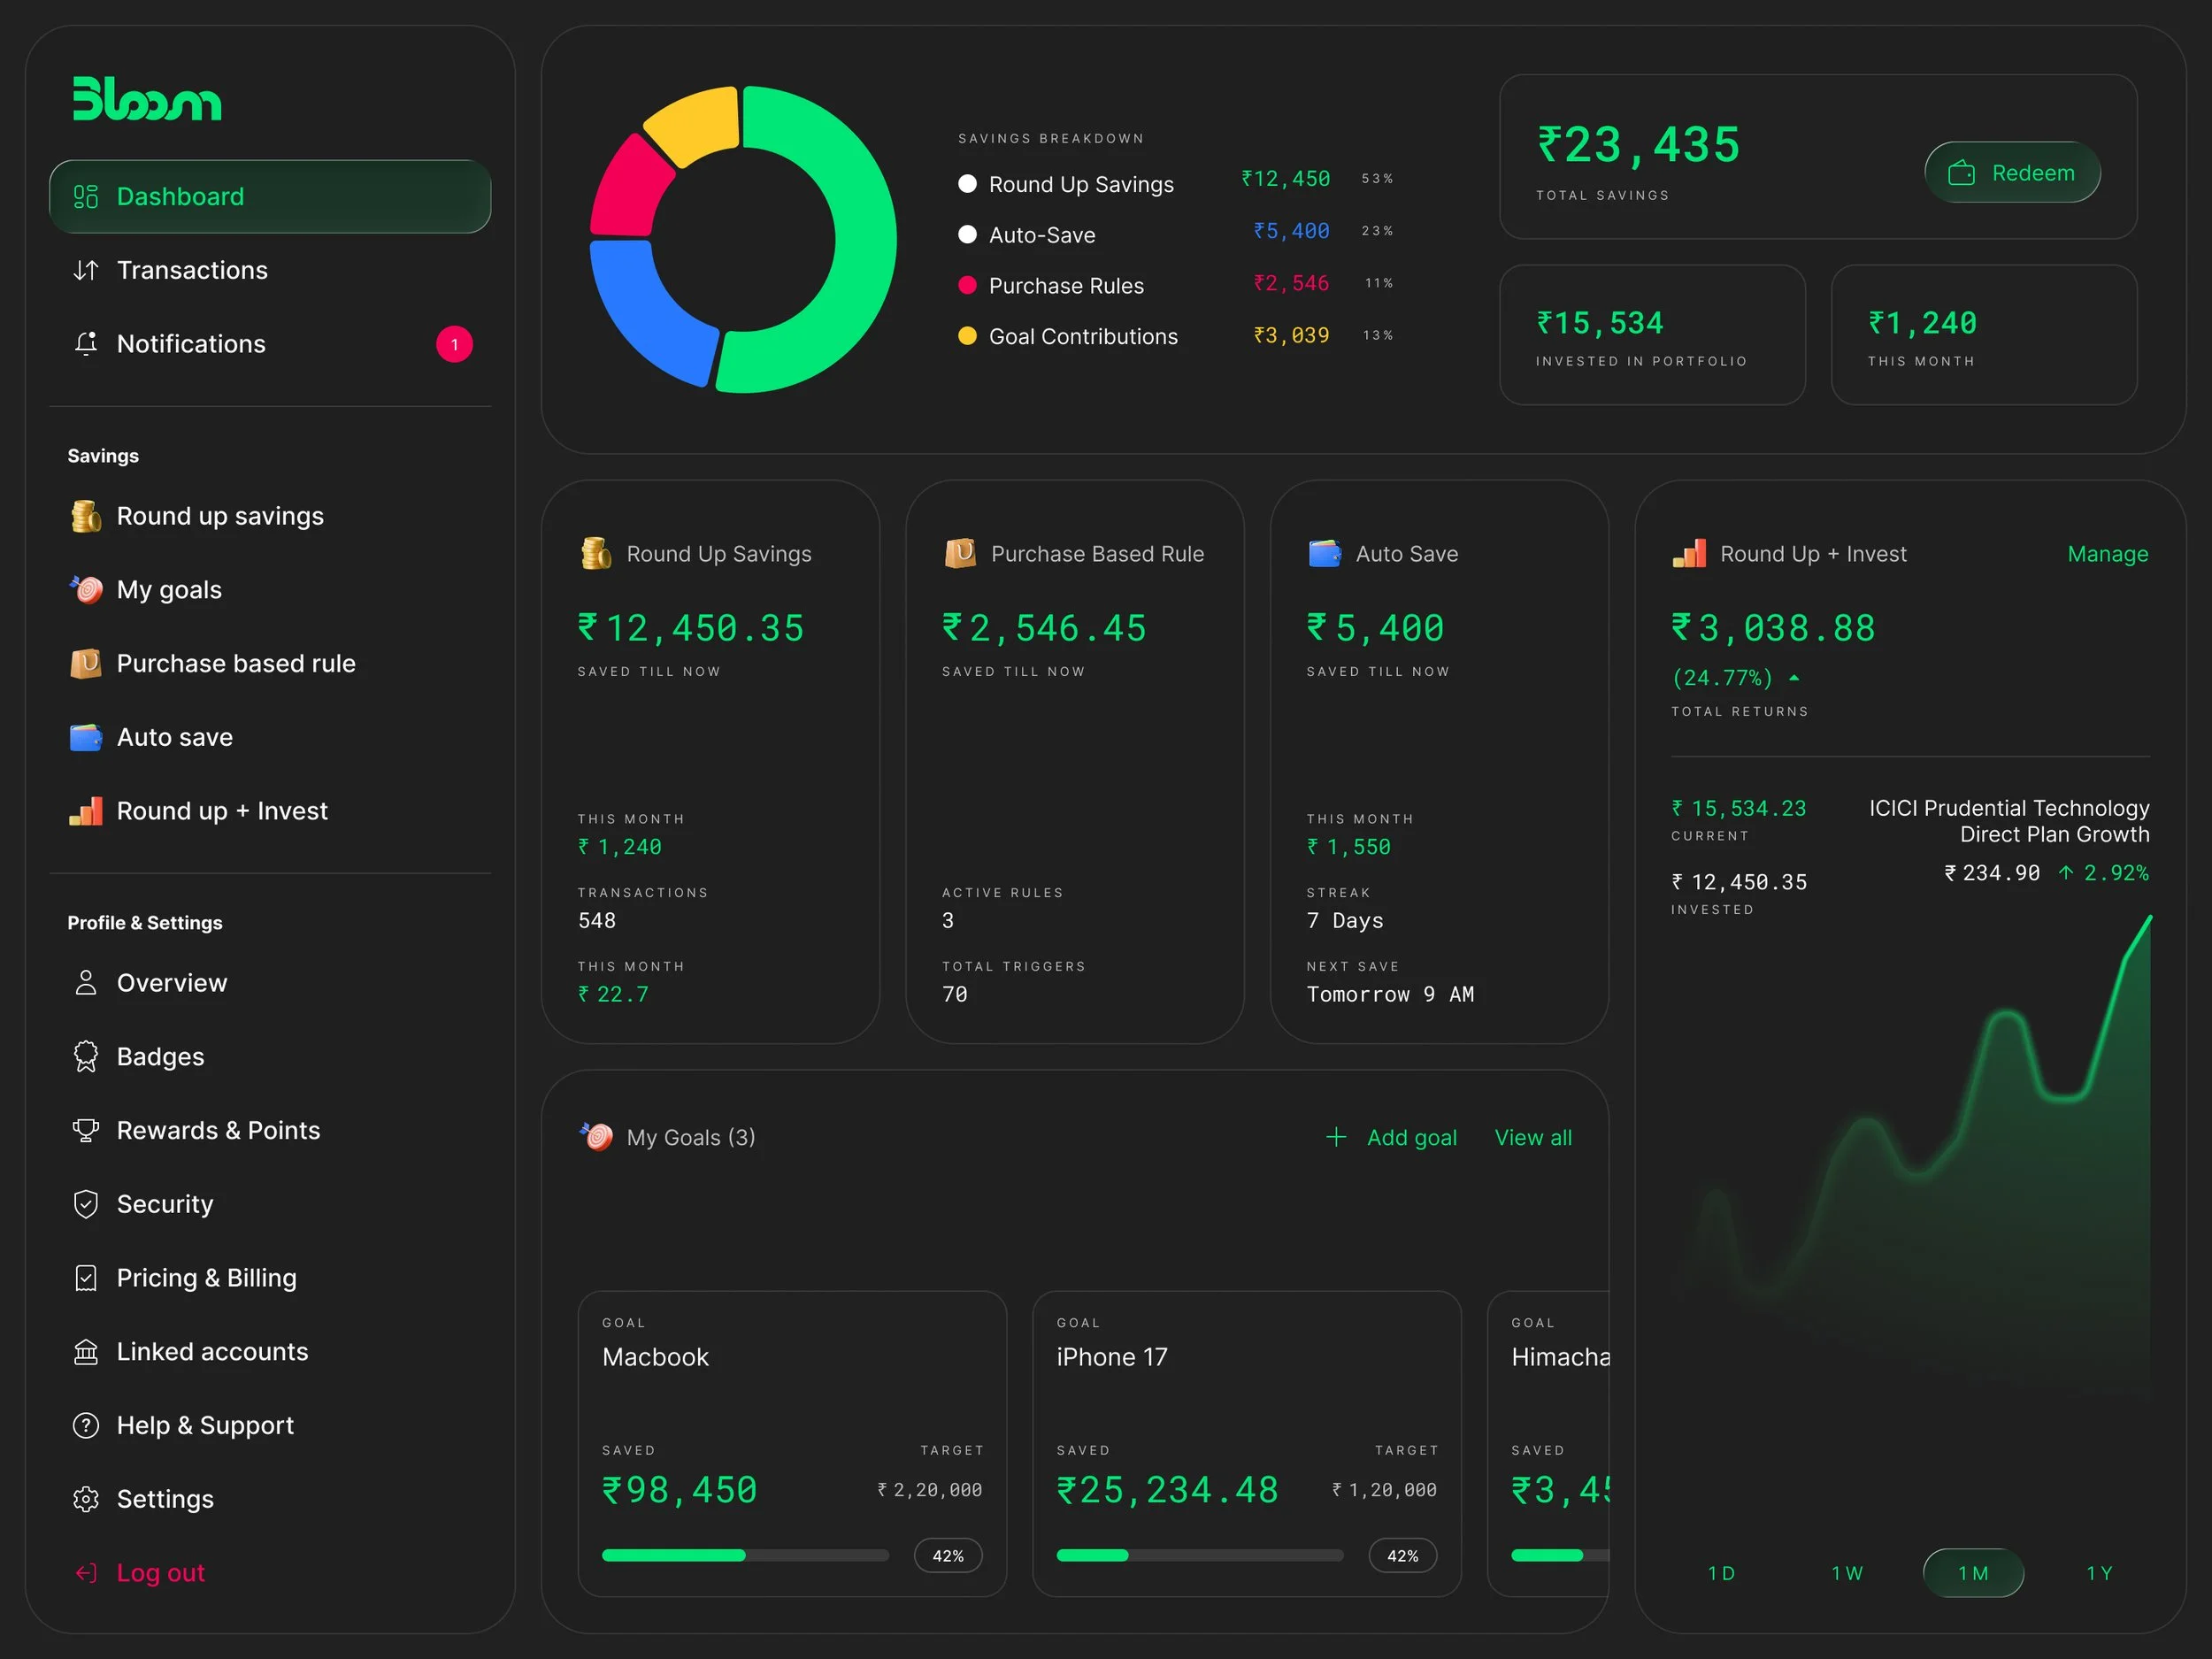This screenshot has width=2212, height=1659.
Task: Click coins icon on Round Up Savings card
Action: 596,554
